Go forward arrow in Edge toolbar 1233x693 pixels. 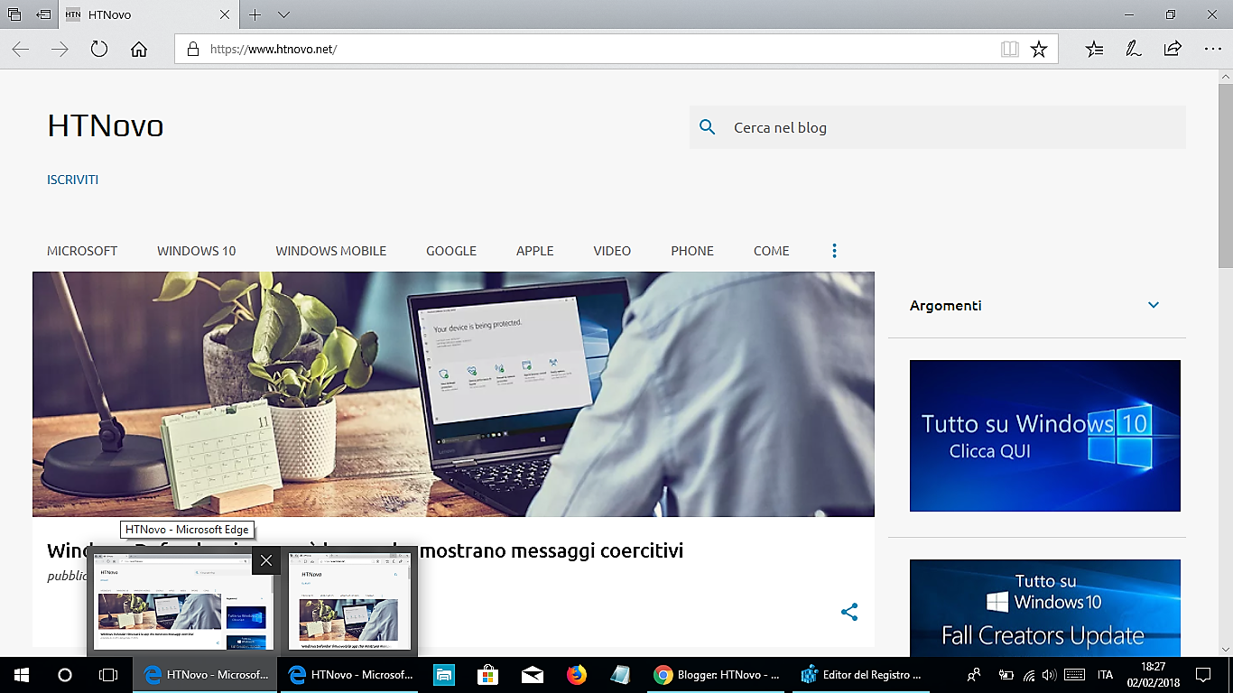60,49
